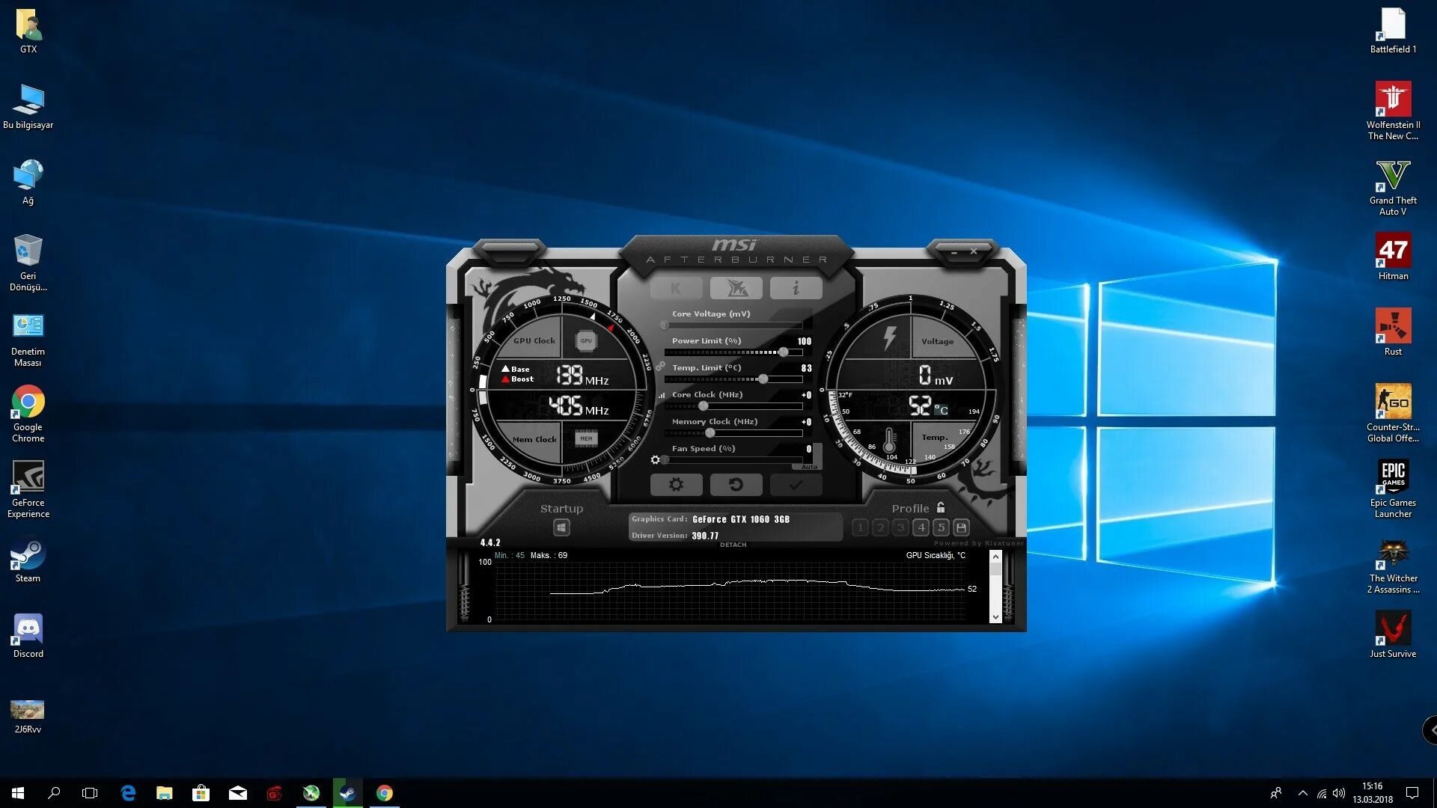
Task: Toggle the Startup Windows button
Action: click(x=561, y=527)
